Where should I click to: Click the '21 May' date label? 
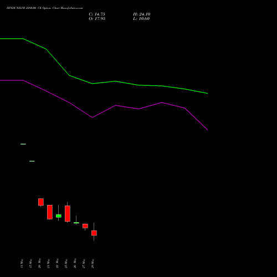(x=48, y=263)
